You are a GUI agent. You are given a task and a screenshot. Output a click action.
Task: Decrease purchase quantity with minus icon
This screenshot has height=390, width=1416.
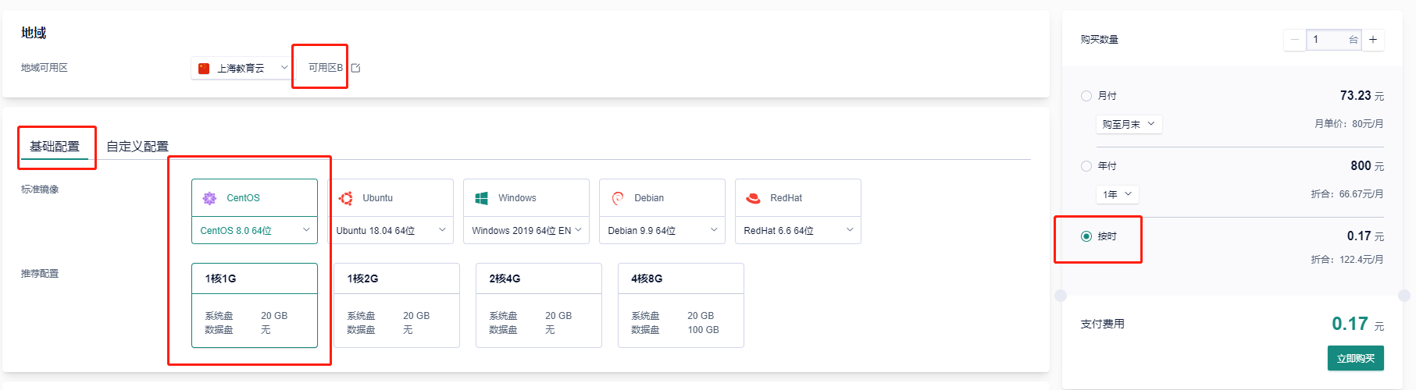[1295, 40]
